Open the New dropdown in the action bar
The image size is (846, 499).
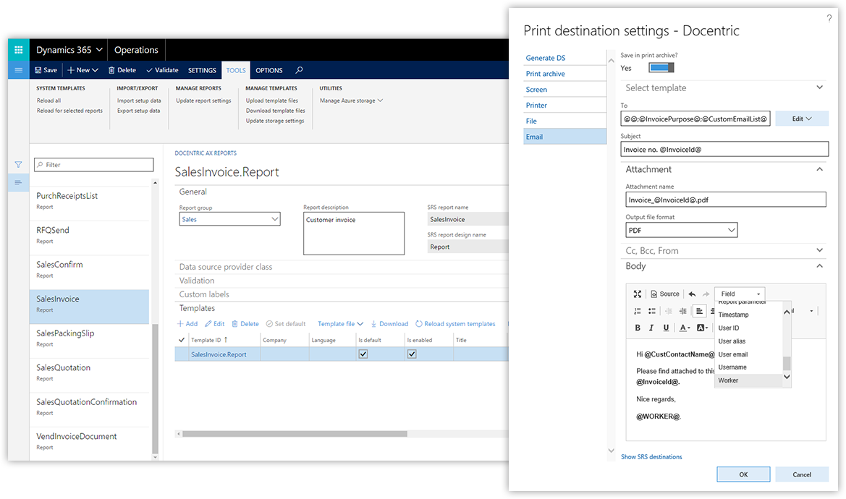83,70
